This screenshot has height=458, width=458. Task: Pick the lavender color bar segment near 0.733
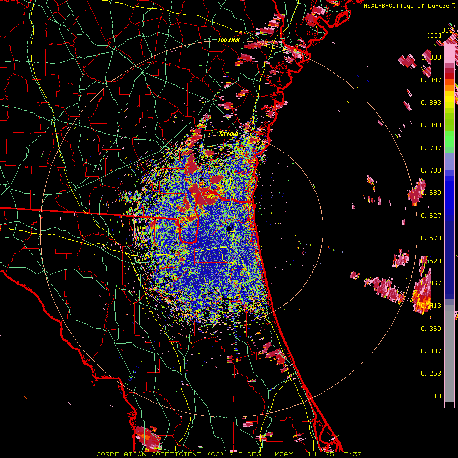tap(449, 161)
